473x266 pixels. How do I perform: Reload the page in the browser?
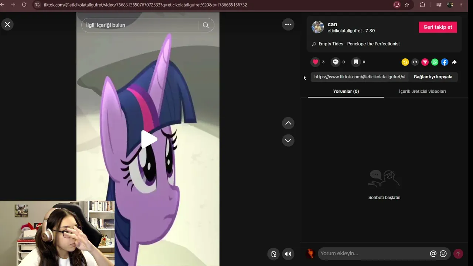[24, 5]
